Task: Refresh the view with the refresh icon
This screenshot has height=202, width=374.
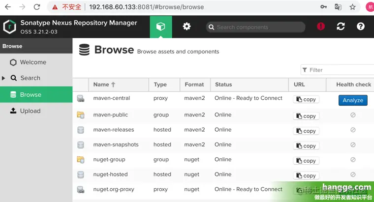Action: point(341,27)
